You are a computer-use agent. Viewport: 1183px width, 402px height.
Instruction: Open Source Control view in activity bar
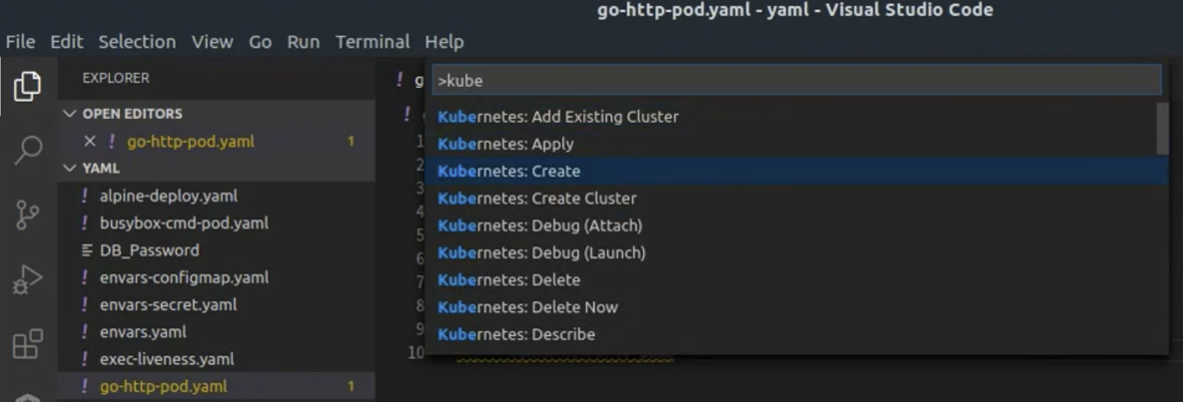point(28,214)
